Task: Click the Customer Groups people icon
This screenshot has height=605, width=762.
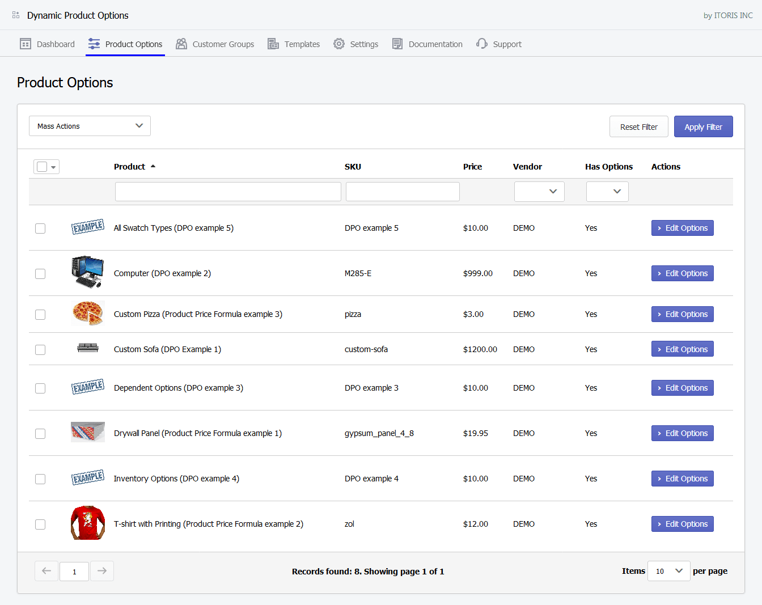Action: (181, 44)
